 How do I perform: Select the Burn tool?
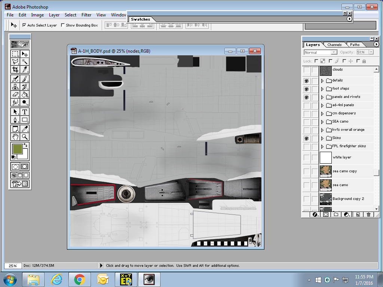tap(24, 102)
